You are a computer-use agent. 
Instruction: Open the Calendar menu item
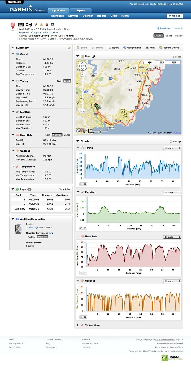pyautogui.click(x=88, y=16)
